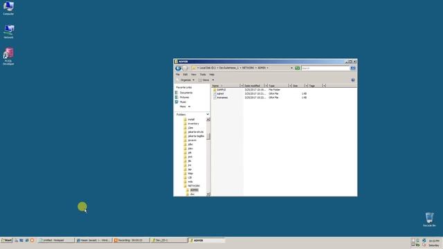Click the blue Help icon in the toolbar
Image resolution: width=443 pixels, height=249 pixels.
click(352, 80)
